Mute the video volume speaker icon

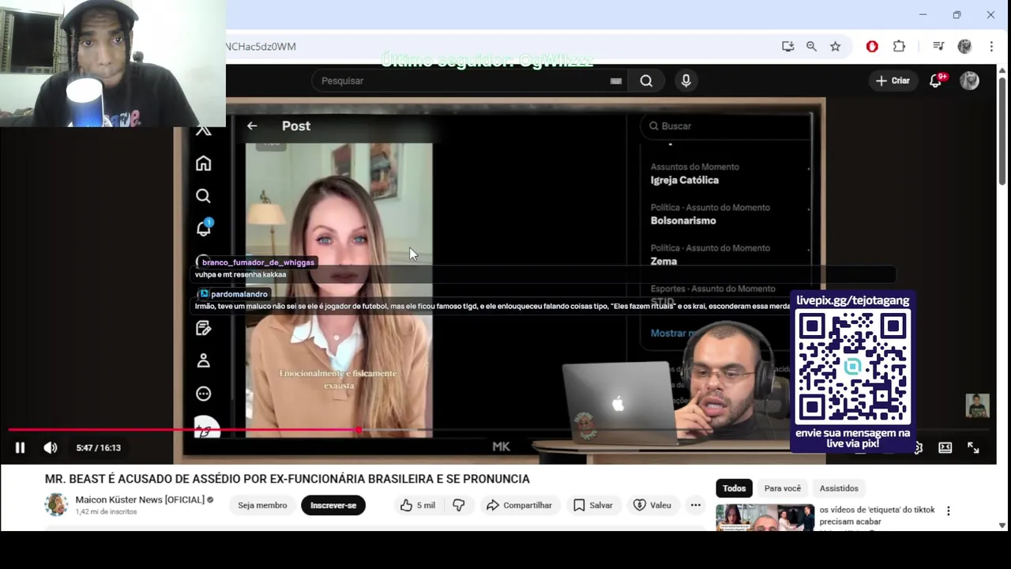point(50,447)
